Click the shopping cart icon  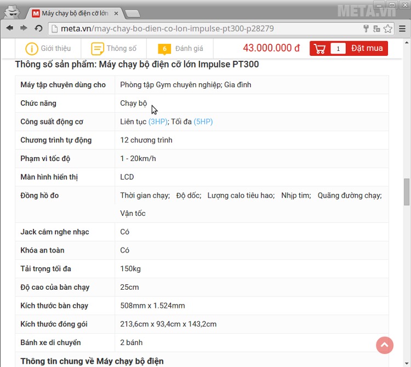(x=319, y=49)
